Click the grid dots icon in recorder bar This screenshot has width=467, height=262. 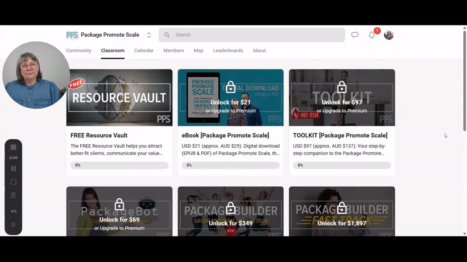pos(13,225)
